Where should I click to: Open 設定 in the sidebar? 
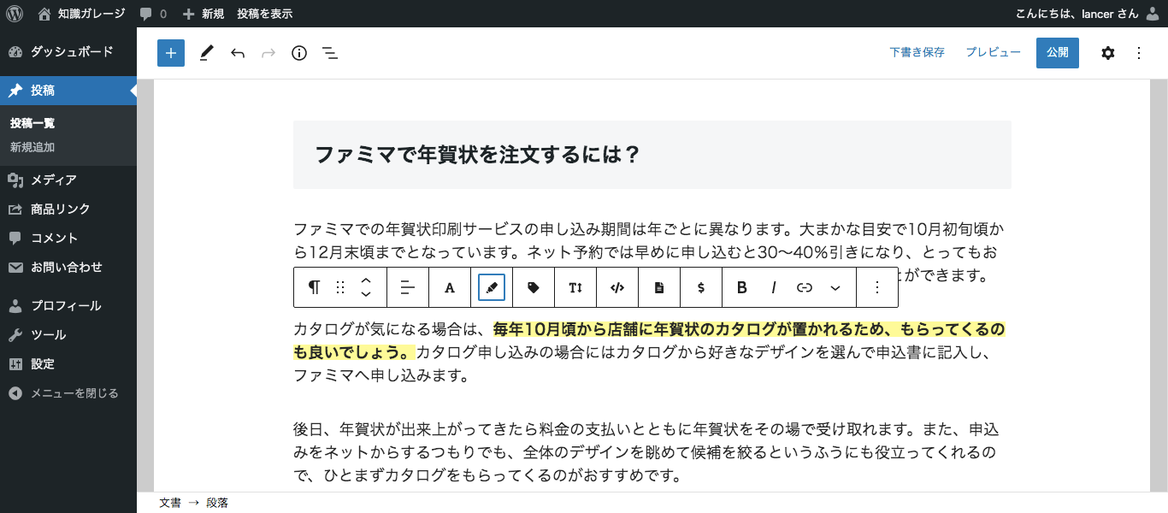click(68, 364)
